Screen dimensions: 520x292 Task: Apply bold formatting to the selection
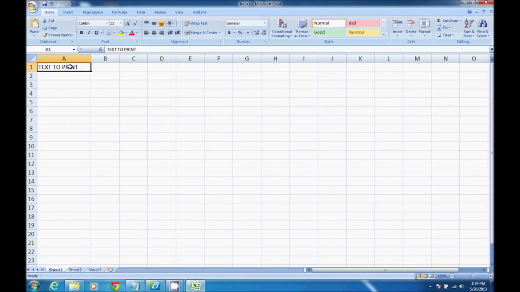(x=81, y=32)
